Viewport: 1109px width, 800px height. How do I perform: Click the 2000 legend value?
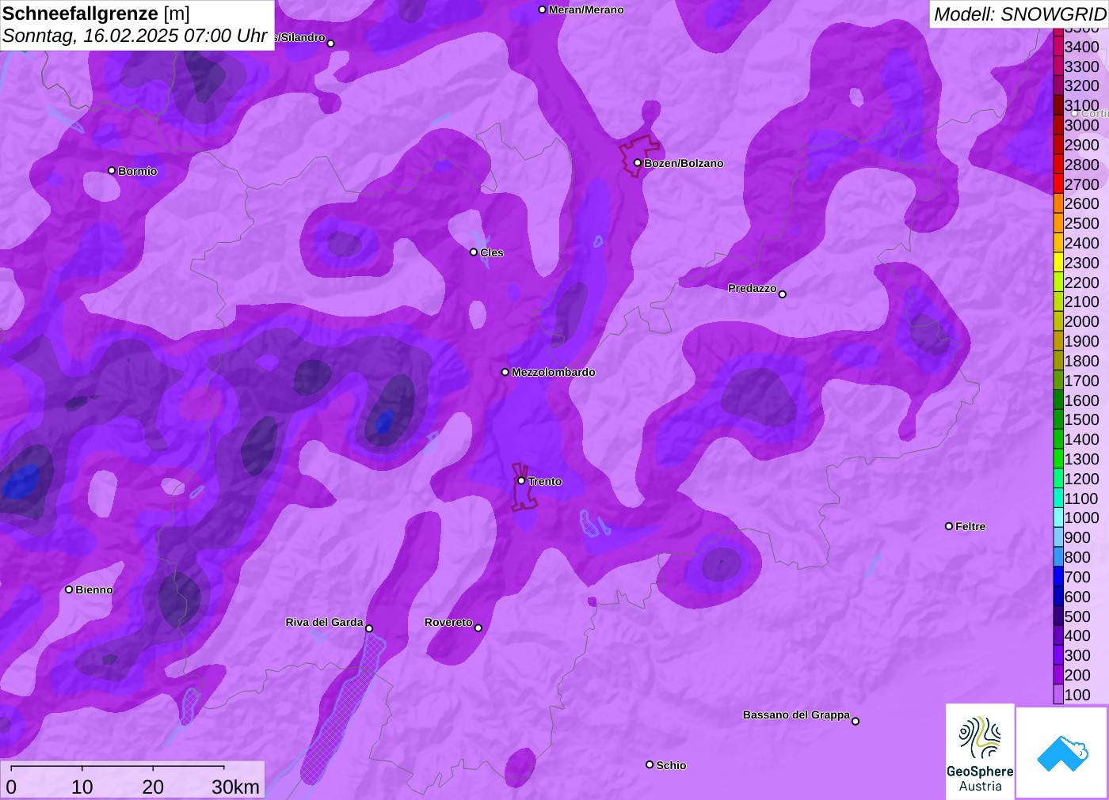coord(1082,321)
